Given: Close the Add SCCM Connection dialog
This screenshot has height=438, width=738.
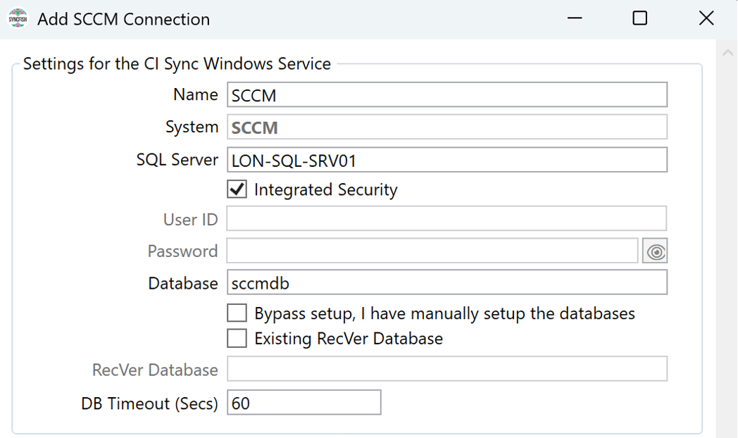Looking at the screenshot, I should 706,18.
